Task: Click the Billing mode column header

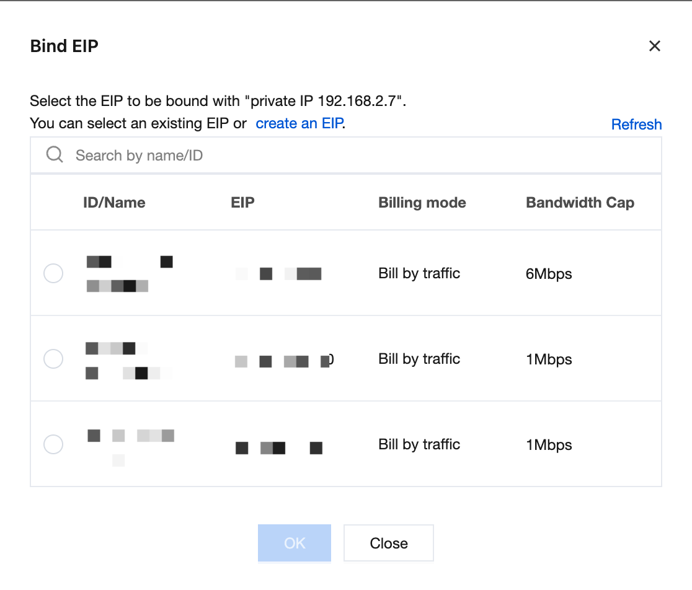Action: (422, 203)
